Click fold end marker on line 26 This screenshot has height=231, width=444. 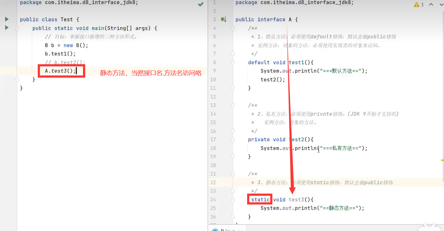(232, 217)
